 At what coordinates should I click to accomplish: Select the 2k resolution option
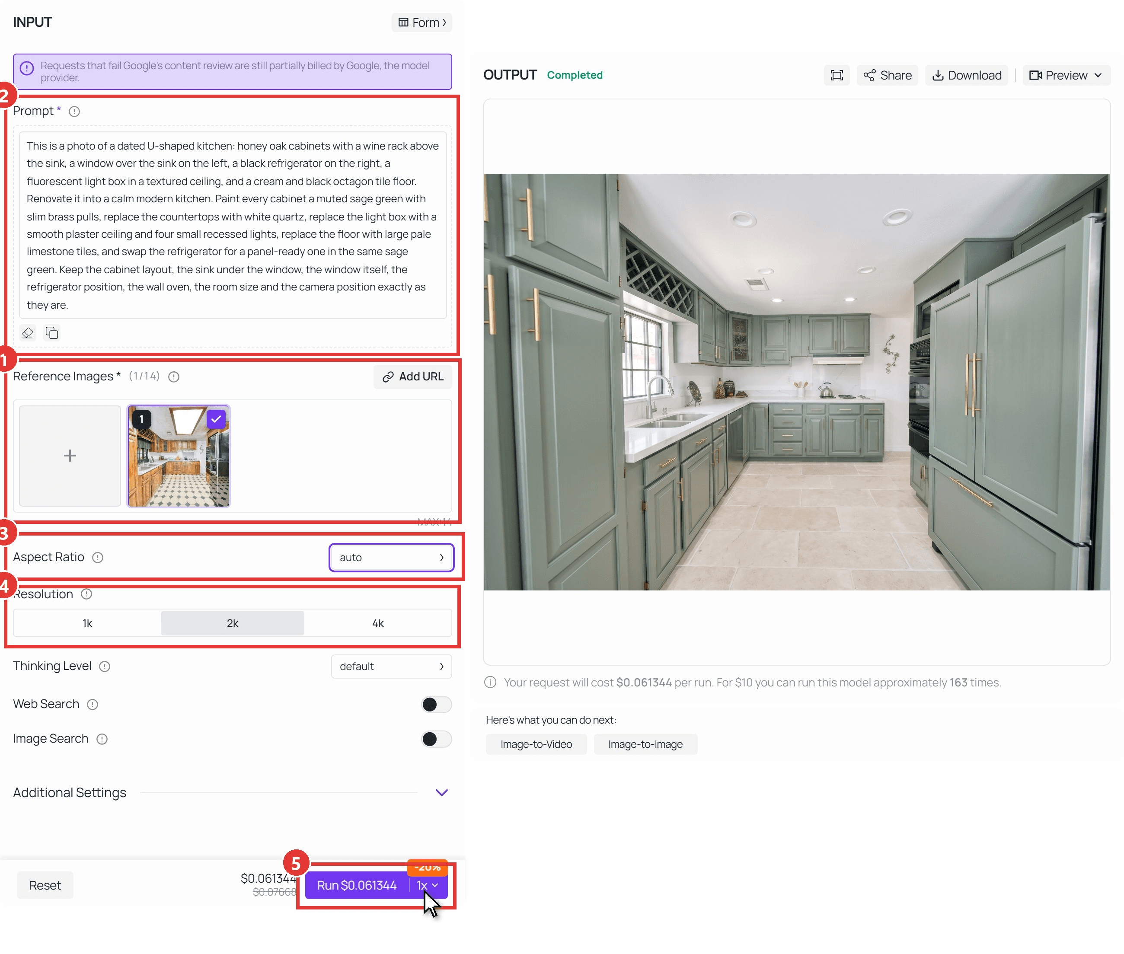[233, 623]
